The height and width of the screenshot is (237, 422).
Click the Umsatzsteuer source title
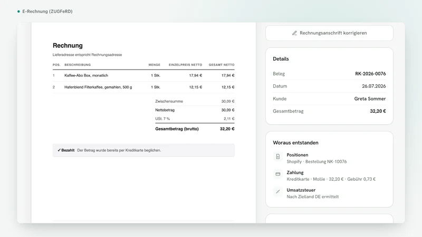click(x=301, y=190)
